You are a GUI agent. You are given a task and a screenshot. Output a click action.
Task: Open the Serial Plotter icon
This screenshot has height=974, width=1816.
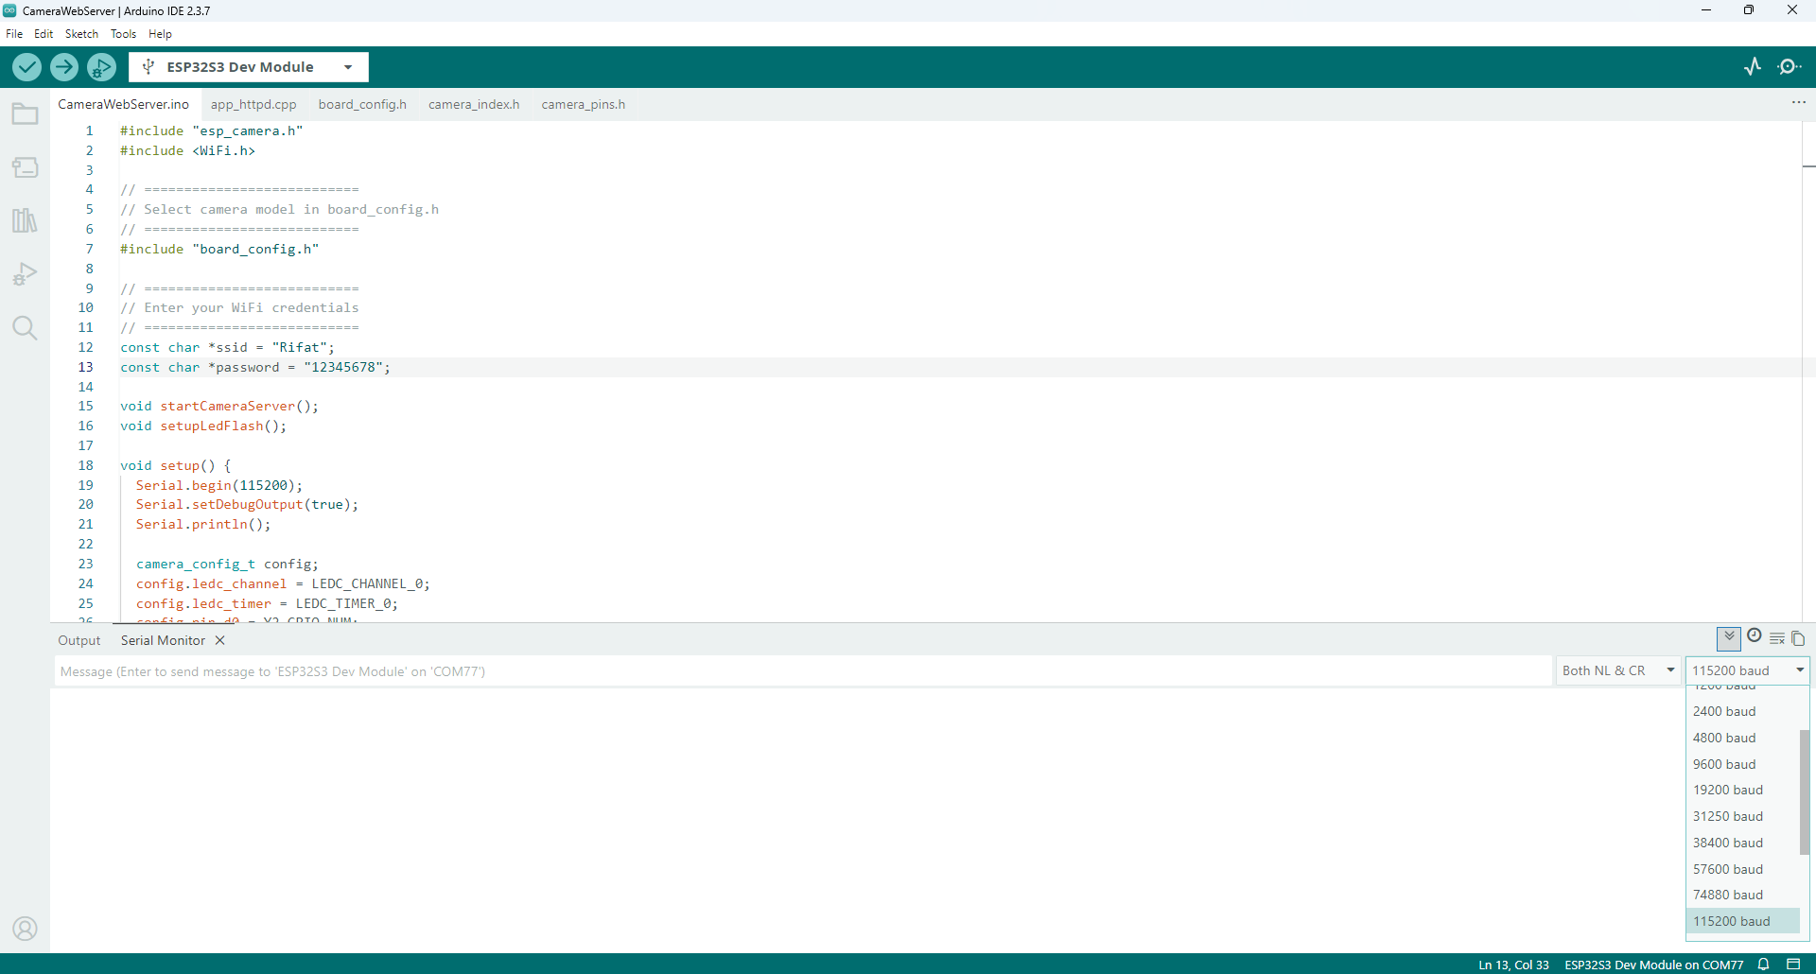click(1753, 66)
